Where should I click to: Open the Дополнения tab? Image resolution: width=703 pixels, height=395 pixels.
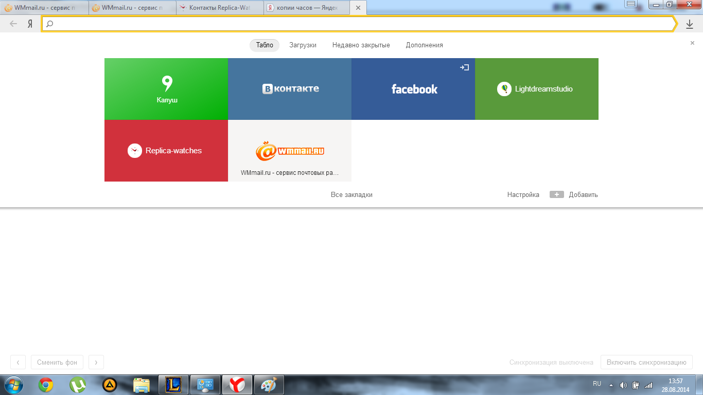click(424, 45)
